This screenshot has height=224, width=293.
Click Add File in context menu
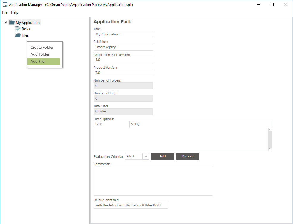point(38,62)
